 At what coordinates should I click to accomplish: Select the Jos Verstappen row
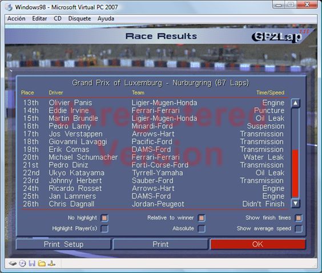pos(154,134)
